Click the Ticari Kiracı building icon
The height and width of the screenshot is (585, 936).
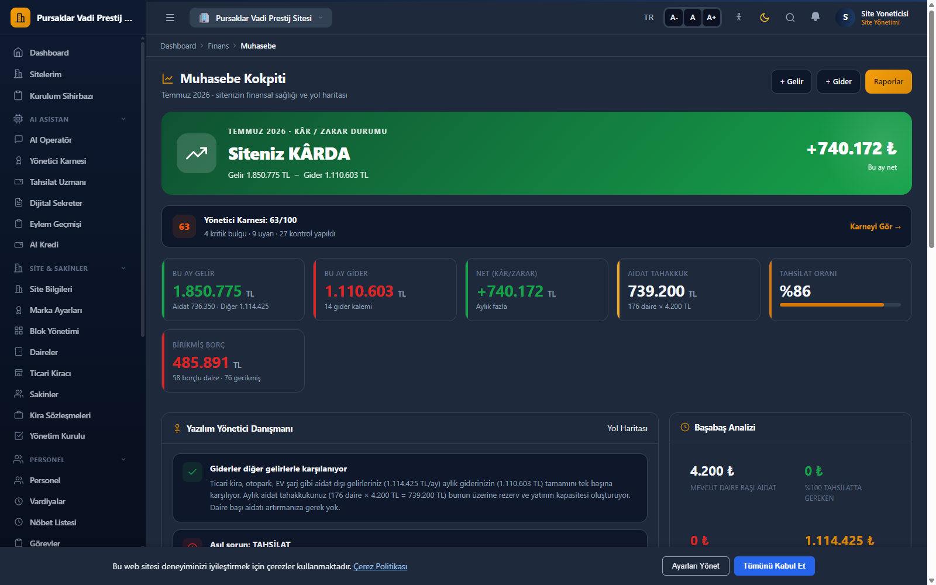[19, 373]
